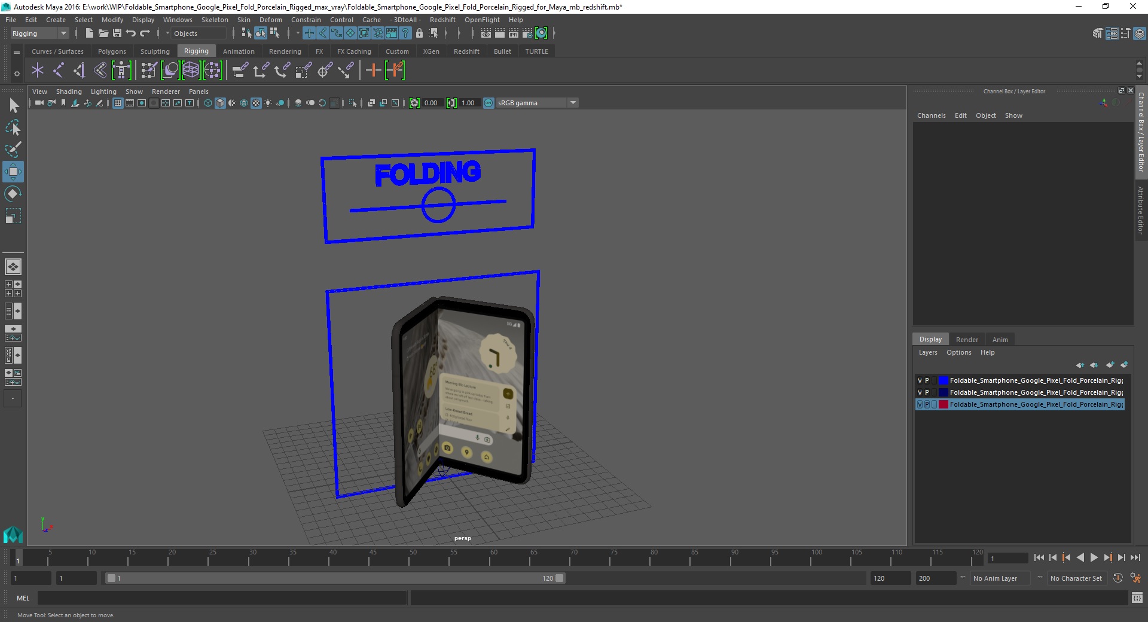Screen dimensions: 1148x622
Task: Click the orange Set Key shelf icon
Action: 373,71
